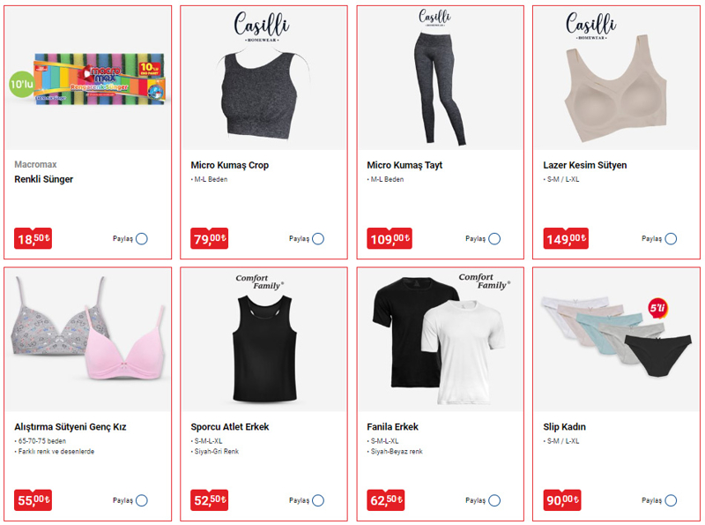
Task: Open the Macromax colored sponge product image
Action: point(88,79)
